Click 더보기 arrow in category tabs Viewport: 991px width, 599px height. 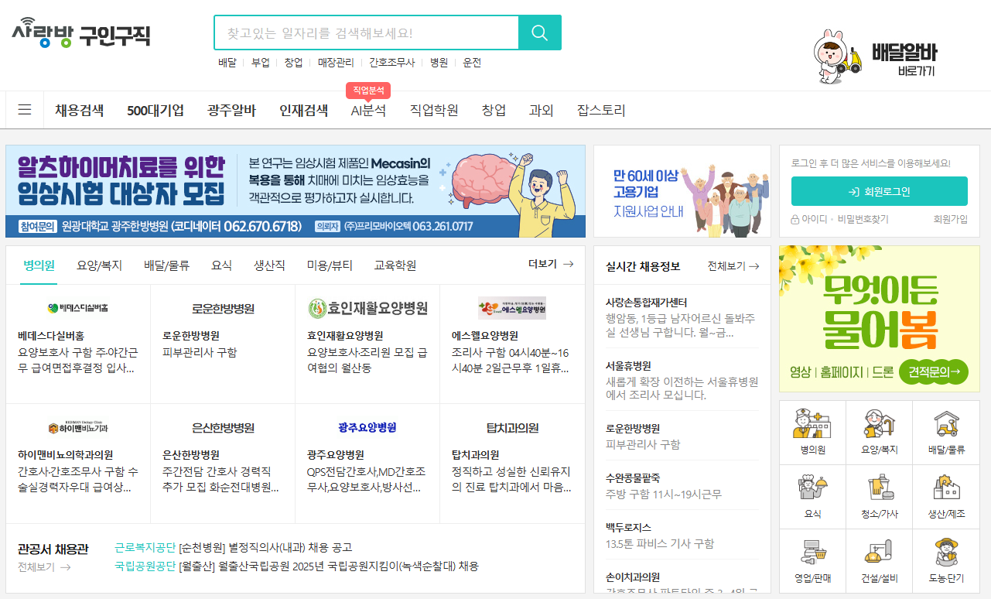(551, 264)
